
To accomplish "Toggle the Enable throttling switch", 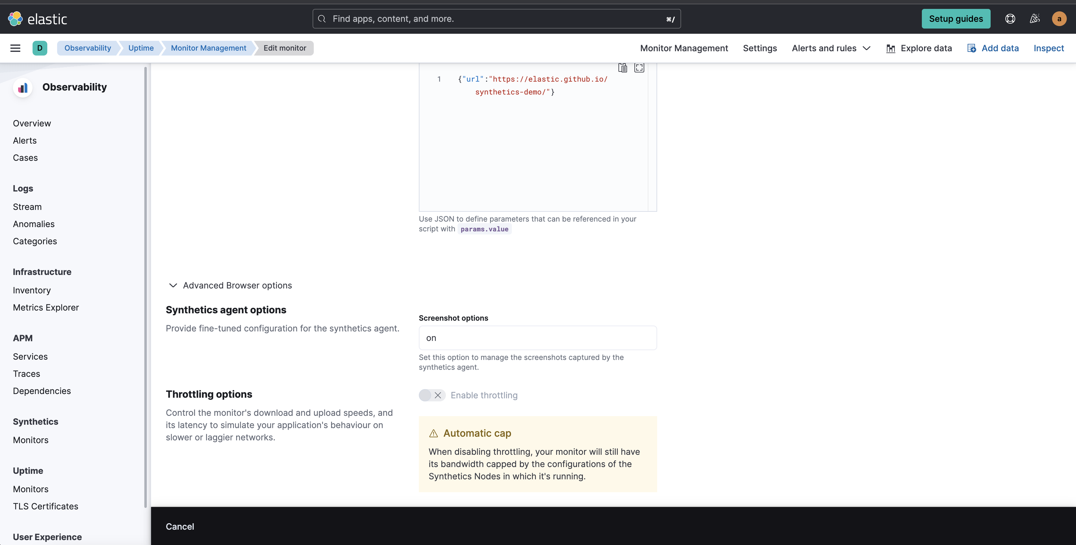I will [432, 395].
